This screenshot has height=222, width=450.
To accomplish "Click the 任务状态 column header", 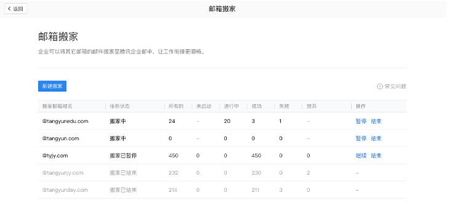I will (120, 106).
